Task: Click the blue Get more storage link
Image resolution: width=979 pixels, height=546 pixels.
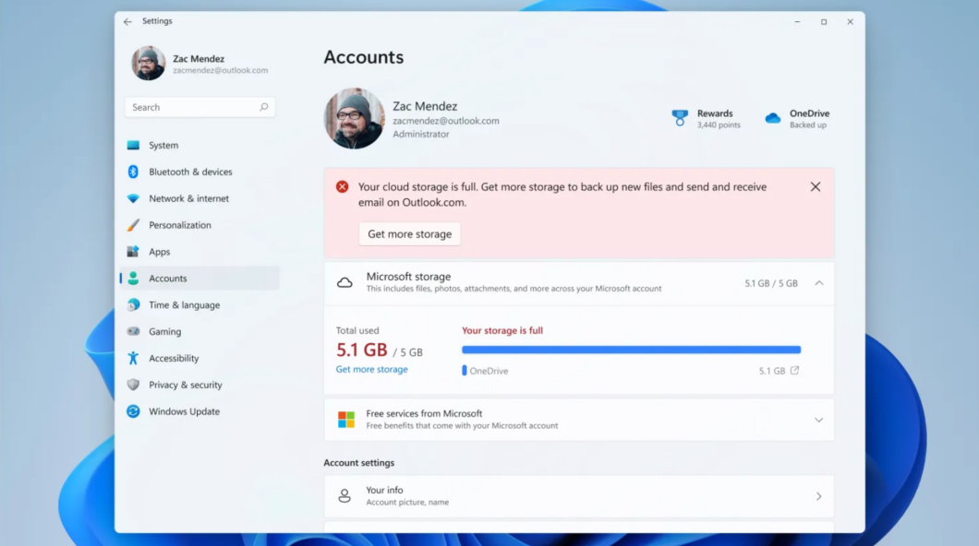Action: click(x=371, y=369)
